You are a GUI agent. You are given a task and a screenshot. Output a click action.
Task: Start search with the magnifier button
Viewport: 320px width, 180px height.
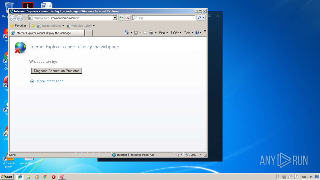click(x=199, y=18)
